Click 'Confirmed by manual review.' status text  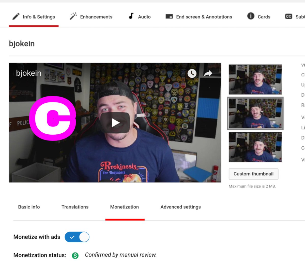[121, 255]
